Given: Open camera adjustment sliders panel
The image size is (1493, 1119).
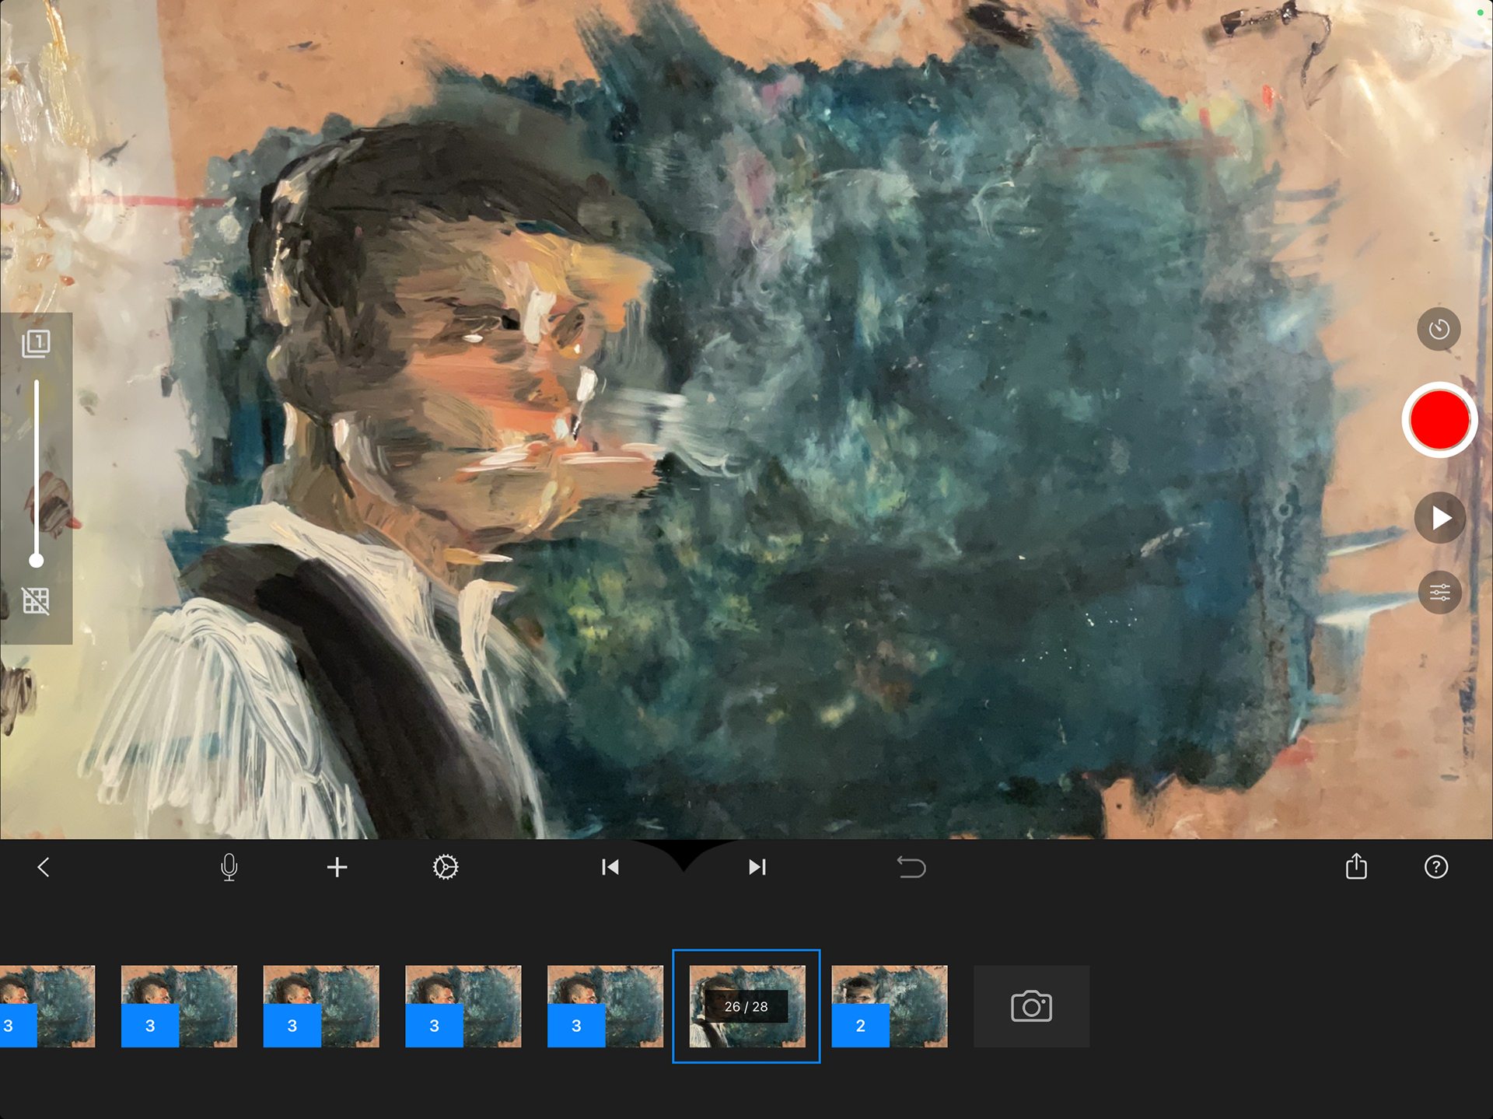Looking at the screenshot, I should point(1439,593).
